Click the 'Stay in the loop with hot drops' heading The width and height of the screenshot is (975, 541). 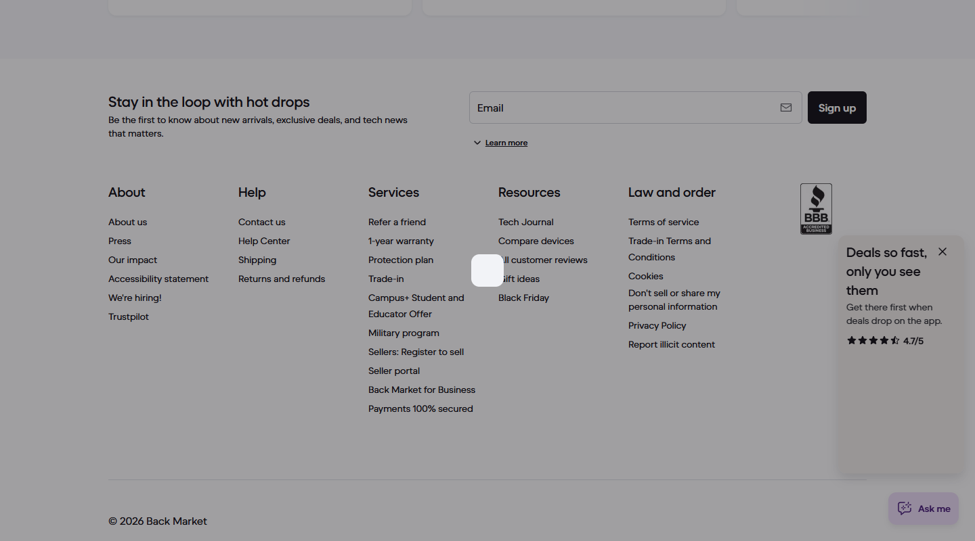coord(209,102)
